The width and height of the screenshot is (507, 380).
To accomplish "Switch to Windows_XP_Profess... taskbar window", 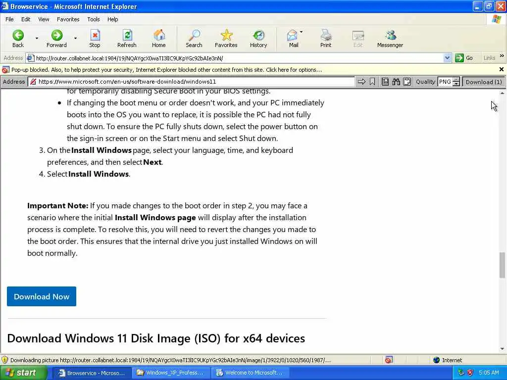I will [x=170, y=373].
